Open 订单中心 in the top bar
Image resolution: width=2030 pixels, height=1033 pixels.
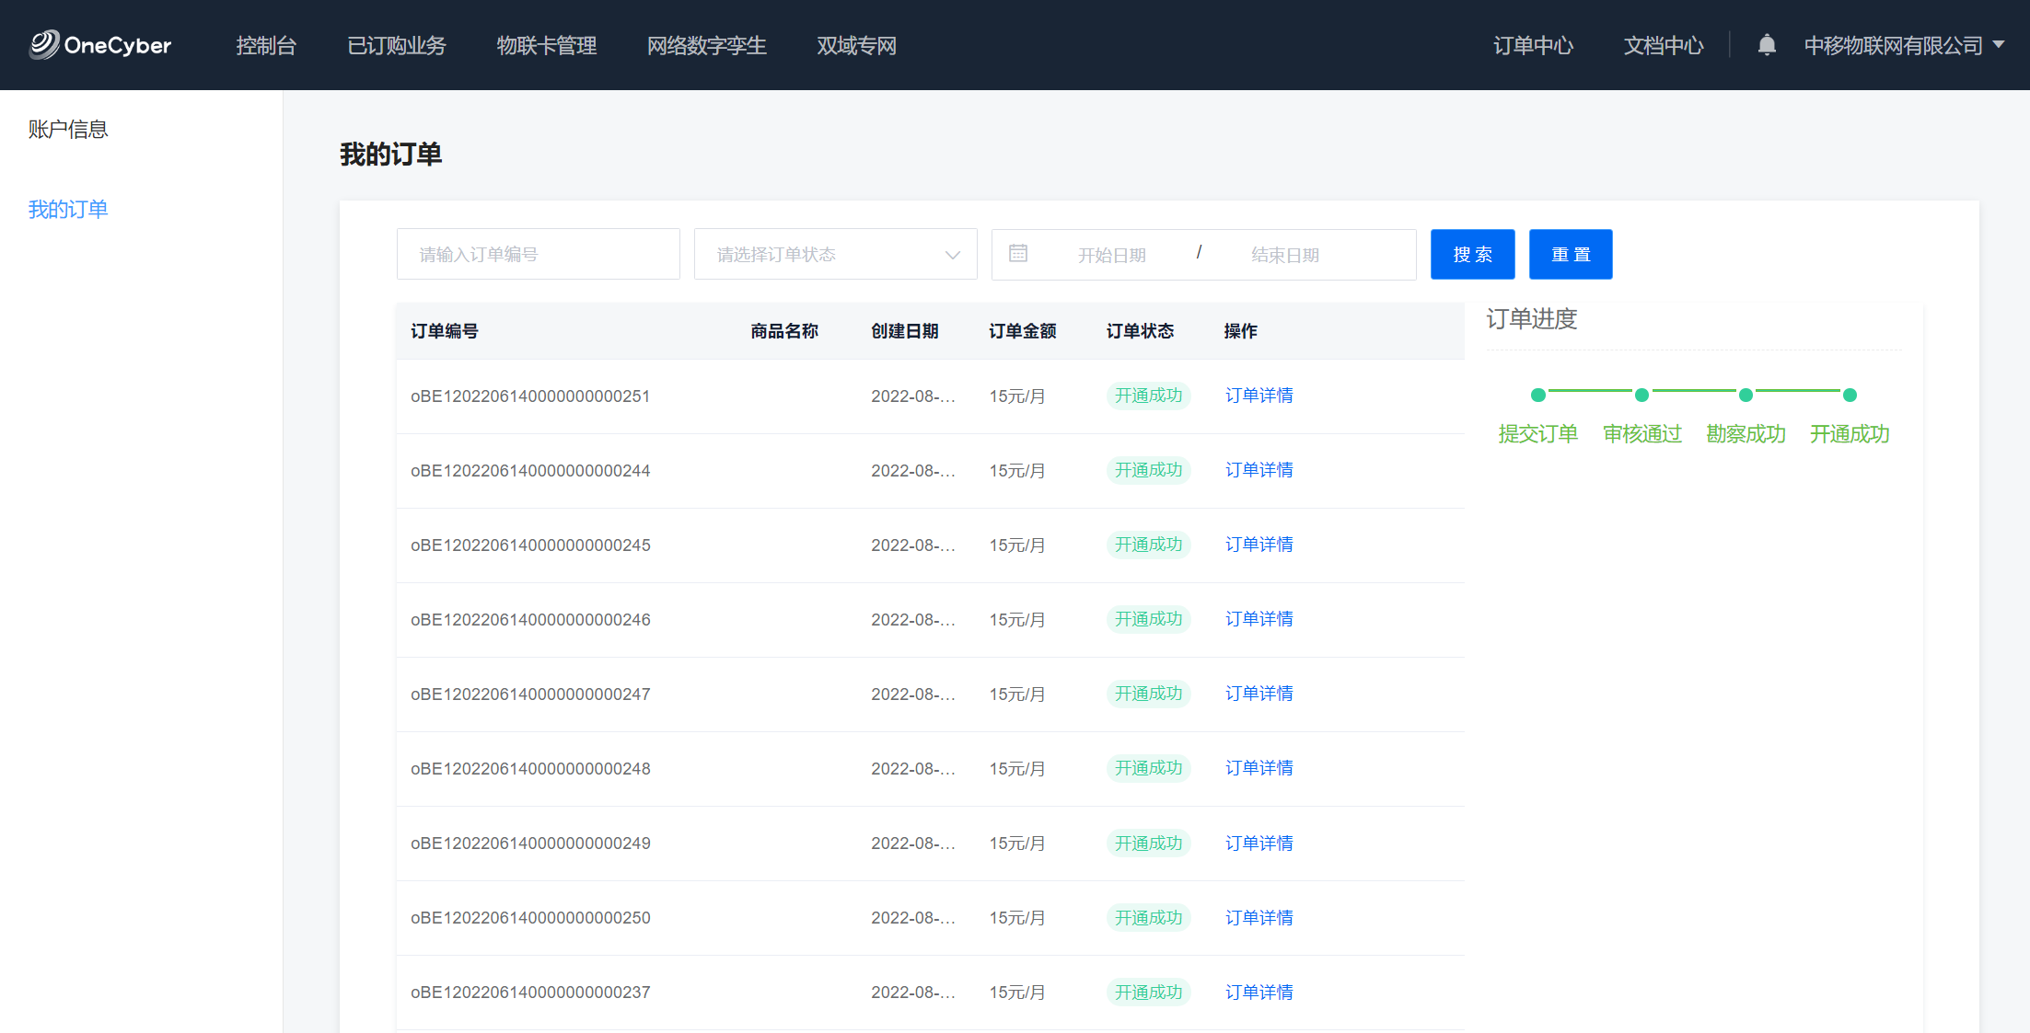(1533, 45)
